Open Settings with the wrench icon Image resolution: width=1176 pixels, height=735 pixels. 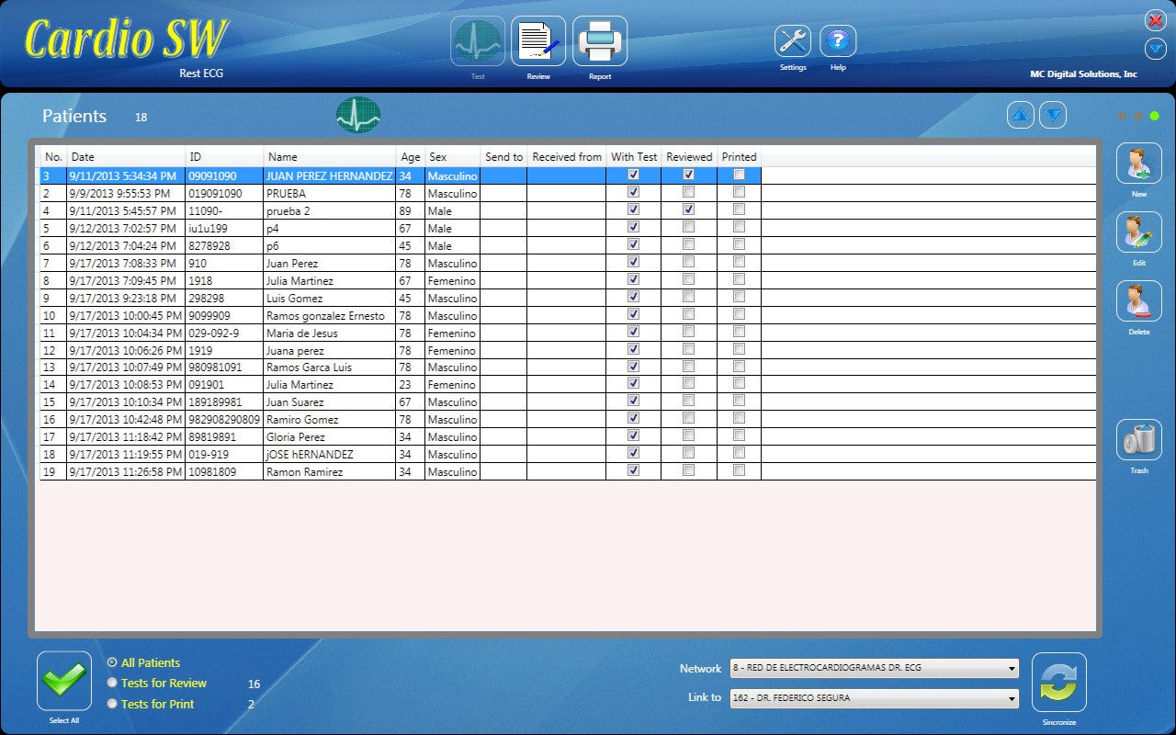pyautogui.click(x=793, y=41)
